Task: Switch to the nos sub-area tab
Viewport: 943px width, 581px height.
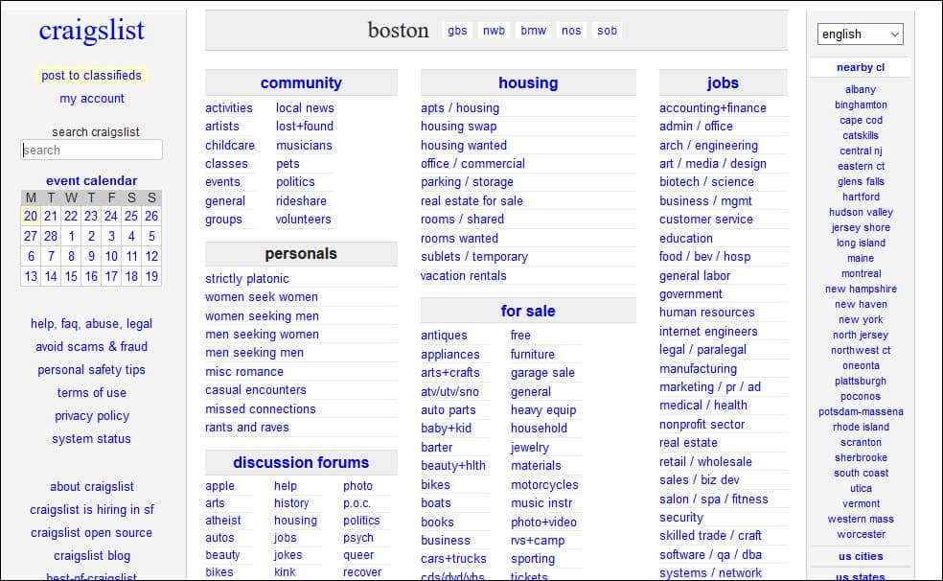Action: (571, 30)
